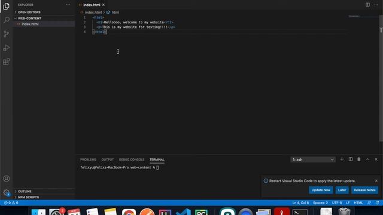The height and width of the screenshot is (215, 383).
Task: Click Update Now button
Action: (x=321, y=190)
